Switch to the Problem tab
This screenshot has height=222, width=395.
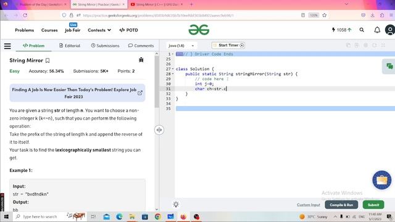33,46
